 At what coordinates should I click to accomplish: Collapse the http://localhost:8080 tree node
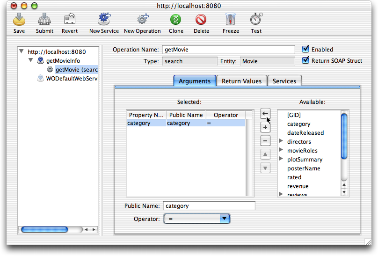(x=22, y=51)
